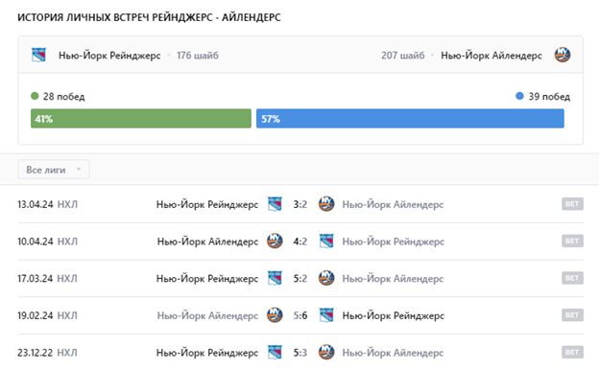
Task: Click the date 19.02.24
Action: coord(36,315)
